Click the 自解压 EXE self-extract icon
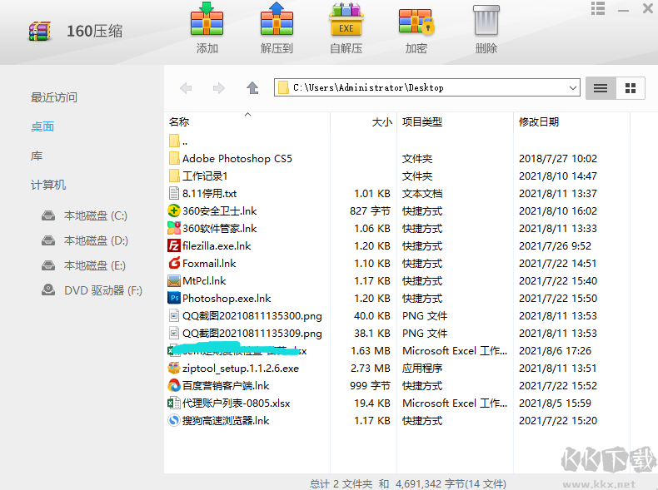The height and width of the screenshot is (490, 658). [x=346, y=20]
